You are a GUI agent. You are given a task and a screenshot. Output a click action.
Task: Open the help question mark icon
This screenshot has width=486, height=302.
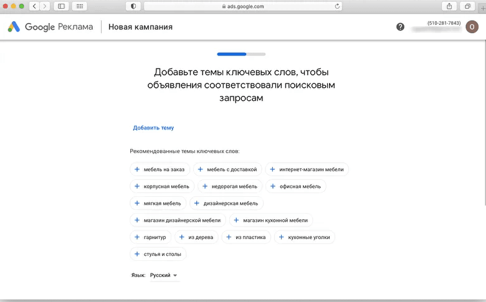(400, 27)
